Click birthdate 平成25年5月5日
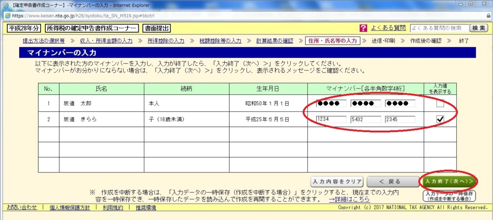This screenshot has width=493, height=220. (267, 119)
